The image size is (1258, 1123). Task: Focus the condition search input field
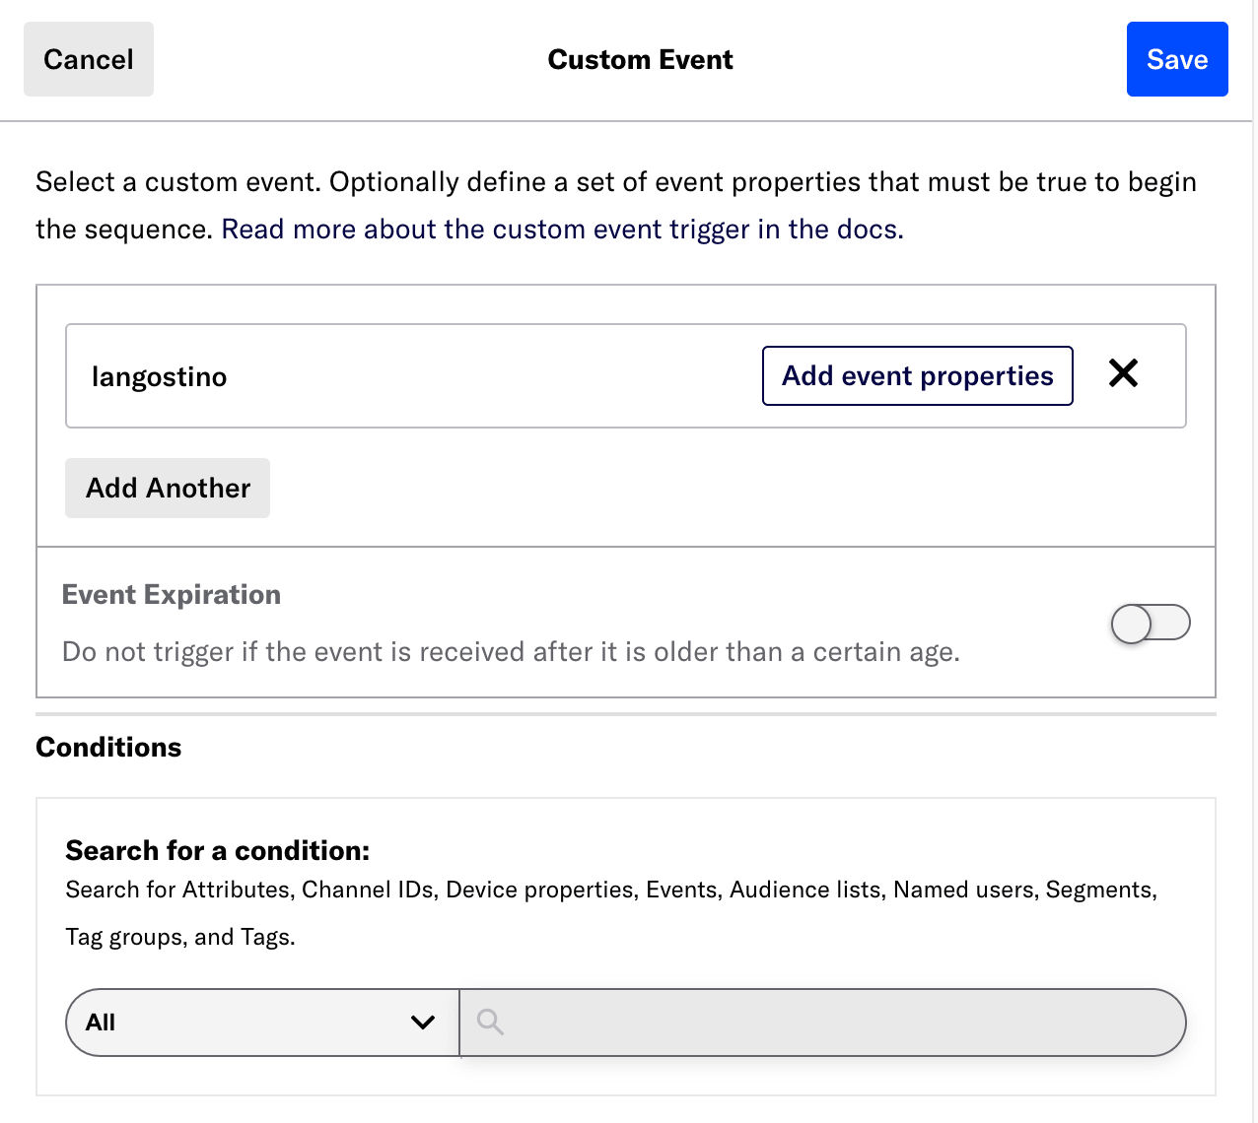pyautogui.click(x=838, y=1023)
